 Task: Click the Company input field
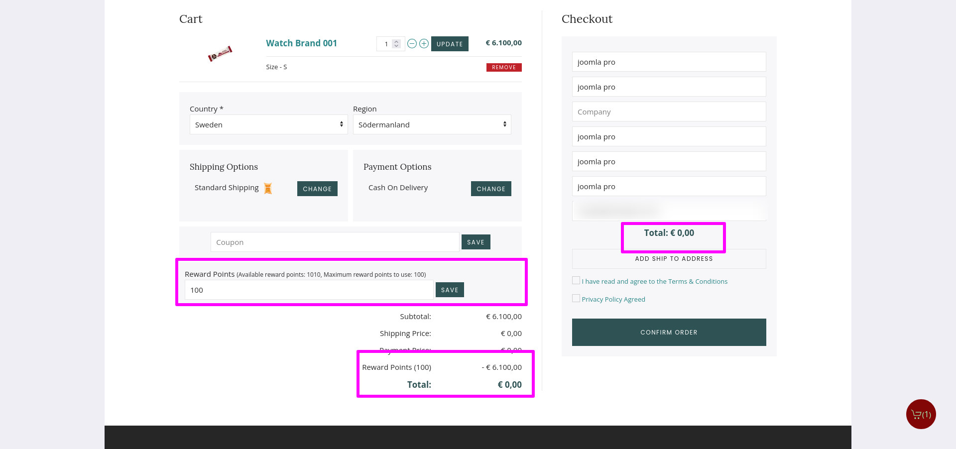pyautogui.click(x=669, y=112)
